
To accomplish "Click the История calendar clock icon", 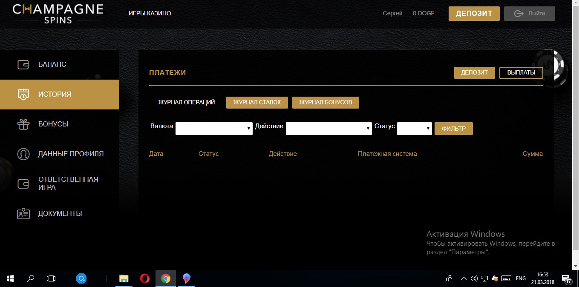I will [23, 95].
